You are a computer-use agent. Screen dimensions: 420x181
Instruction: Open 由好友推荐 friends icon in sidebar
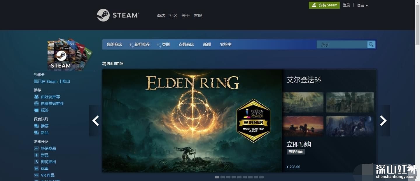tap(36, 97)
